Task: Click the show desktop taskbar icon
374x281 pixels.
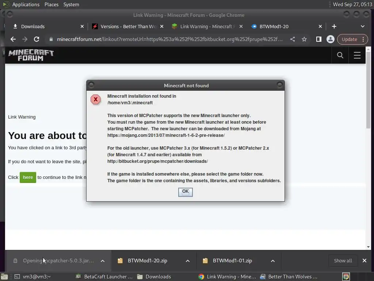Action: click(4, 277)
